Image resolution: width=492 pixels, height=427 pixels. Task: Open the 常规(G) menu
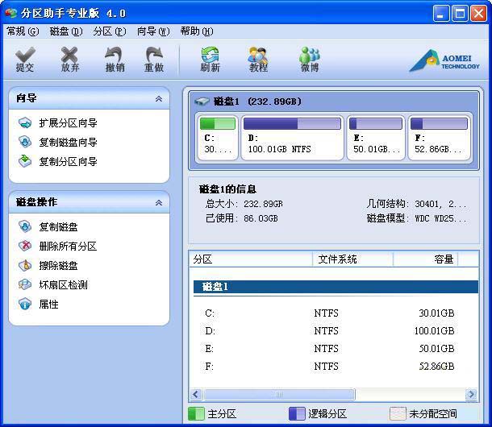[x=23, y=31]
